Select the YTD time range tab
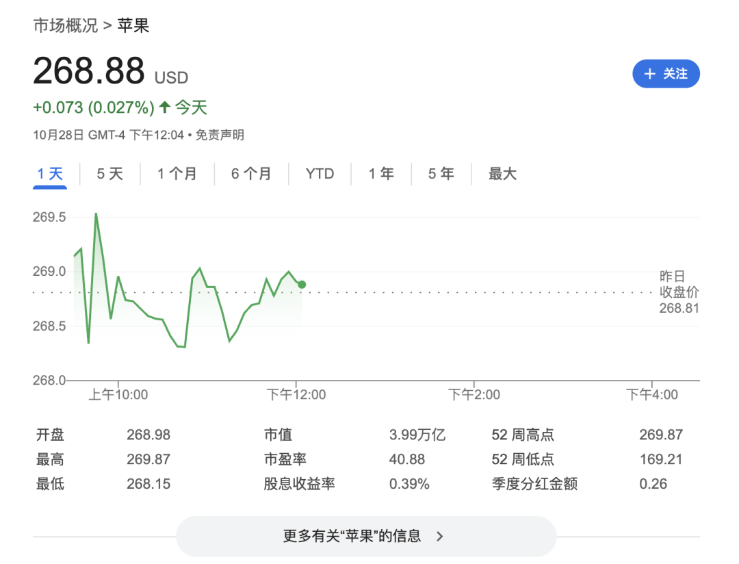The image size is (739, 564). pyautogui.click(x=320, y=174)
